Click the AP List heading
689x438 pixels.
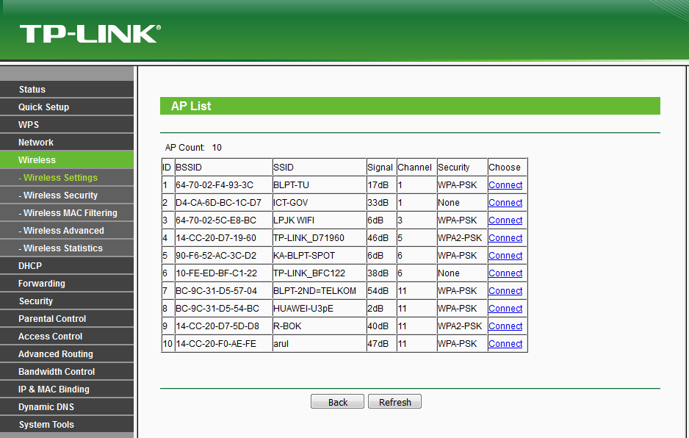pyautogui.click(x=191, y=106)
